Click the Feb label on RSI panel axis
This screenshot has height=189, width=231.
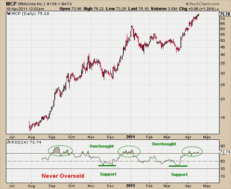pyautogui.click(x=149, y=186)
